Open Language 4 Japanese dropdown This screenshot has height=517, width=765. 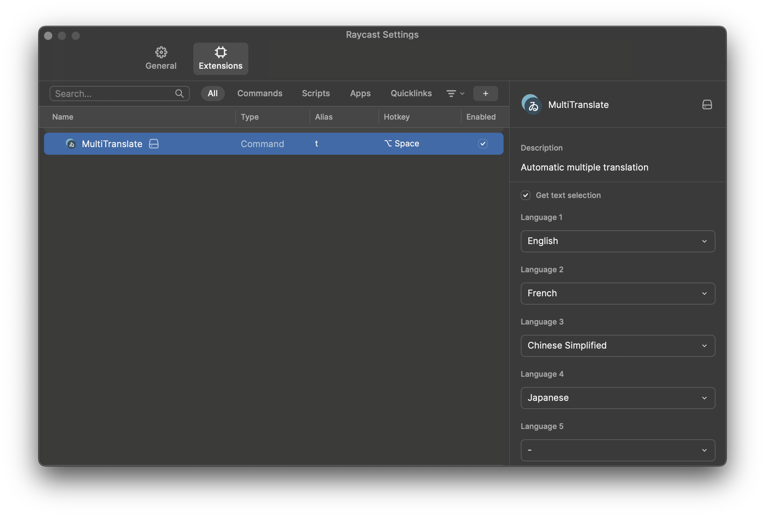[618, 398]
